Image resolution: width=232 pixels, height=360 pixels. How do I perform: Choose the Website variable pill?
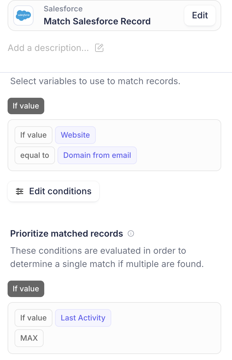pyautogui.click(x=75, y=135)
